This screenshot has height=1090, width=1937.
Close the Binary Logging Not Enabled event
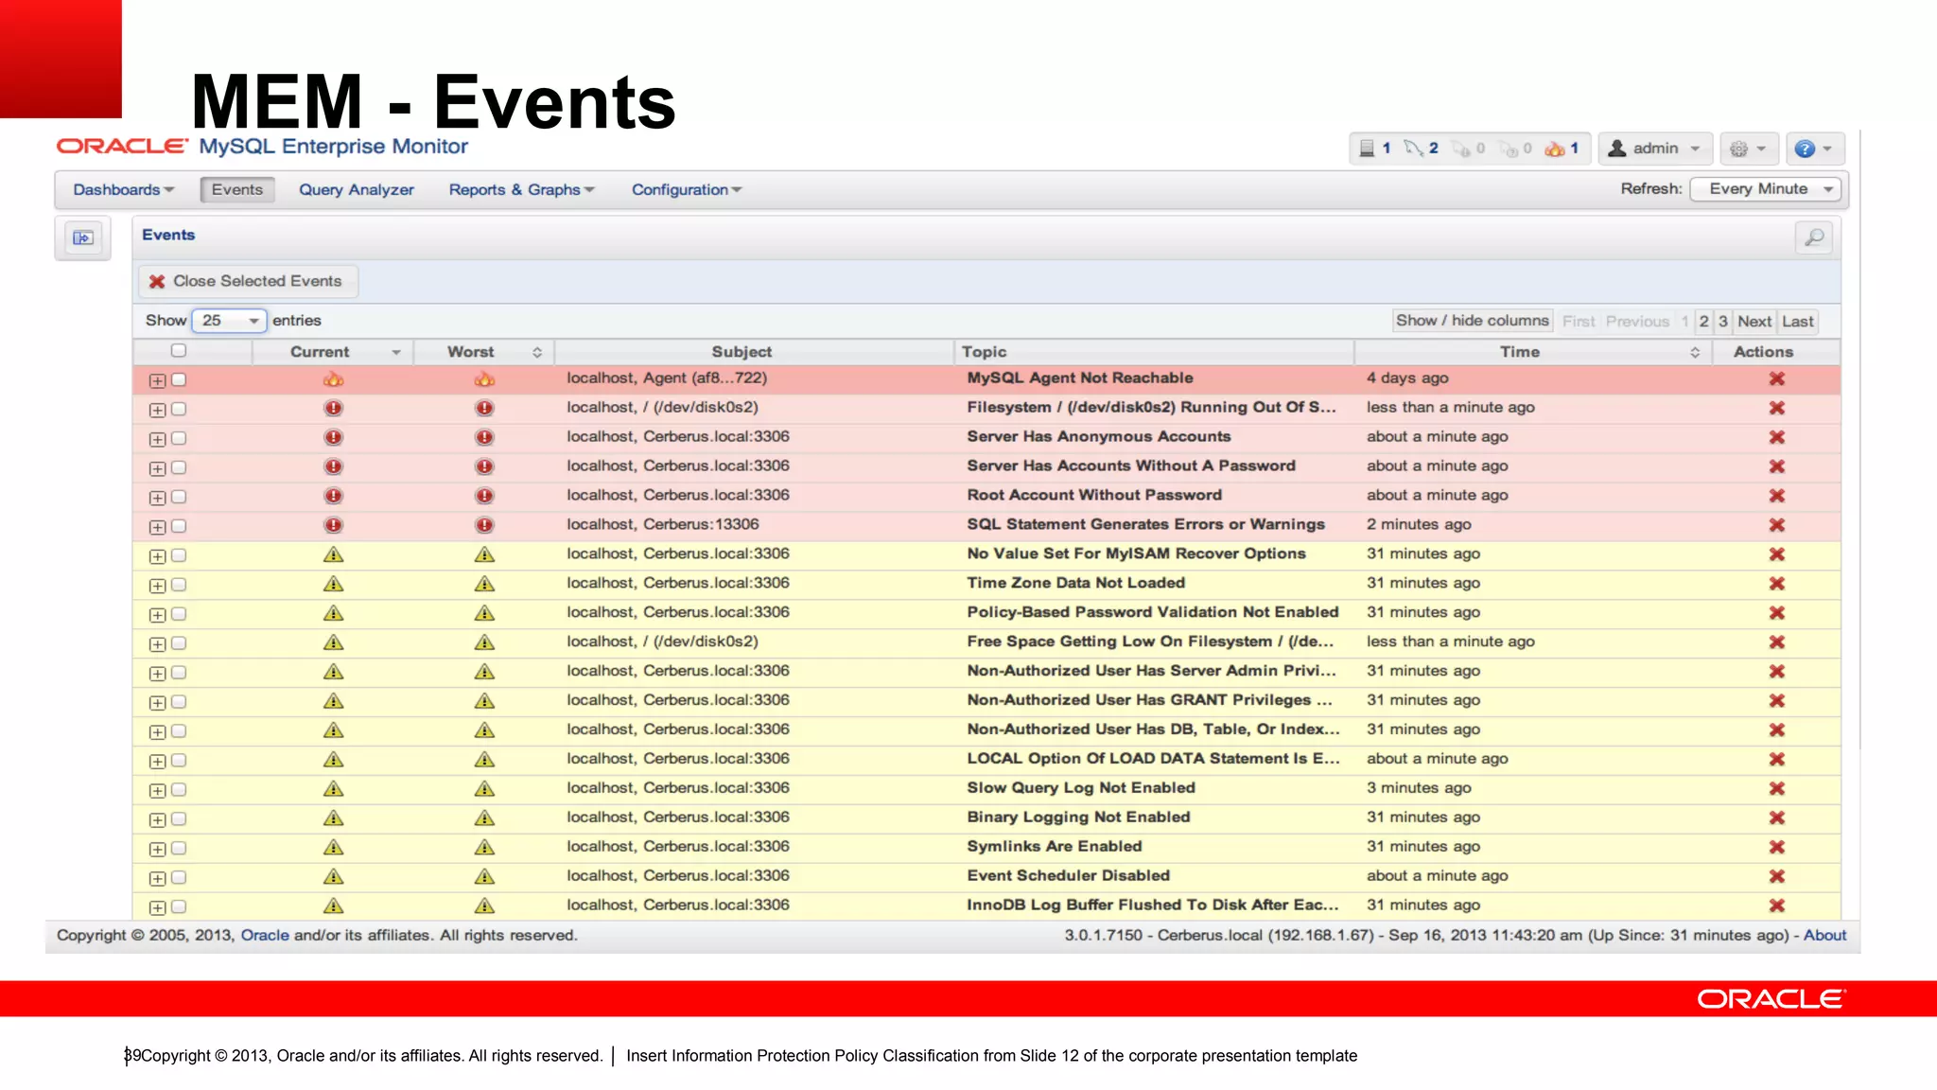pyautogui.click(x=1776, y=817)
